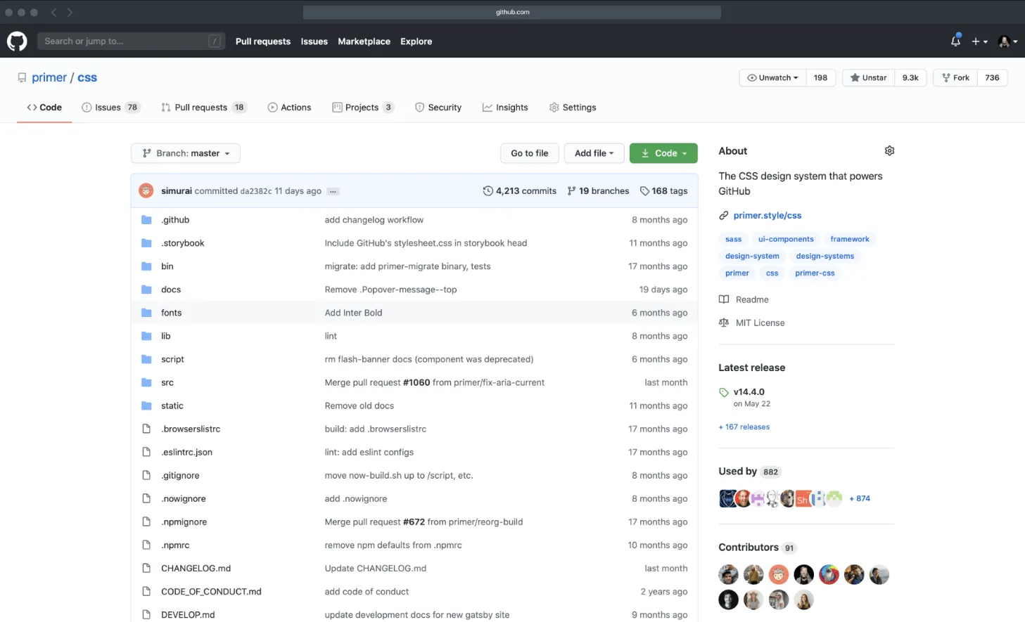Click the MIT License scale icon
The image size is (1025, 622).
[x=724, y=323]
